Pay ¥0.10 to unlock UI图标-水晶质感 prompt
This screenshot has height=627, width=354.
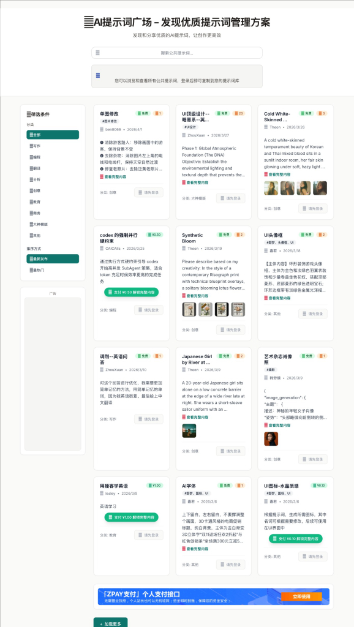coord(296,539)
